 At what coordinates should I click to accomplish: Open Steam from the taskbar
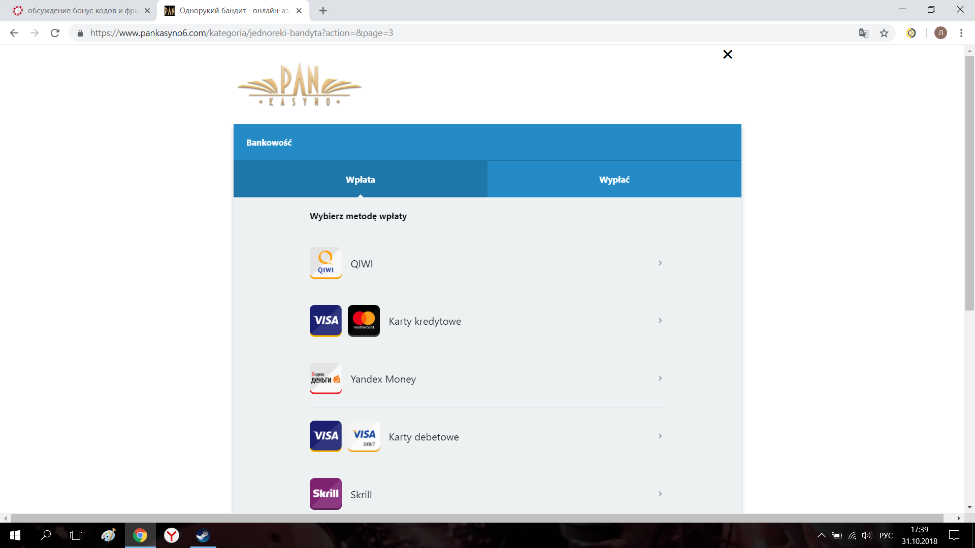(203, 535)
